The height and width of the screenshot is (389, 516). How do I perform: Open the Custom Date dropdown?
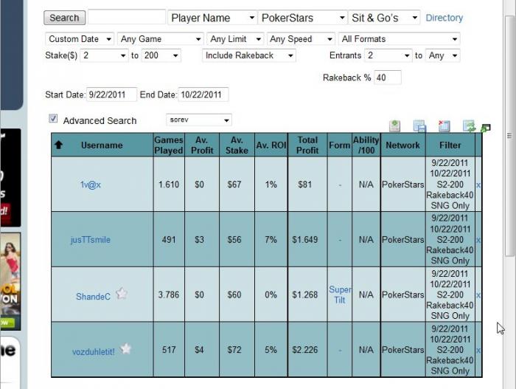pos(80,39)
